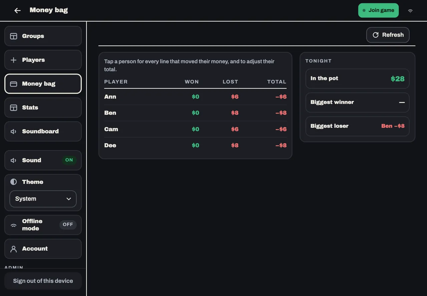
Task: Toggle the Sound ON switch
Action: (x=69, y=160)
